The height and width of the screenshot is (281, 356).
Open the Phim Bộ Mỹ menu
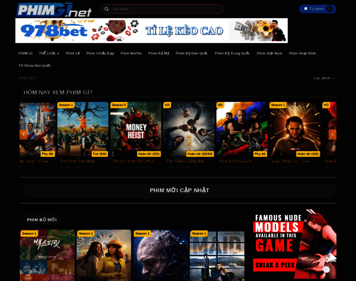[159, 53]
